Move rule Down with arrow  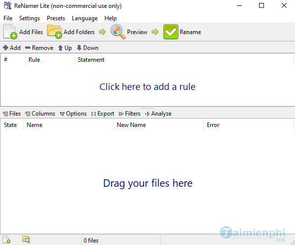(x=88, y=48)
